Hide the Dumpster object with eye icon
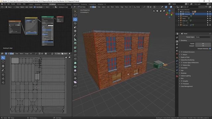 click(x=210, y=16)
